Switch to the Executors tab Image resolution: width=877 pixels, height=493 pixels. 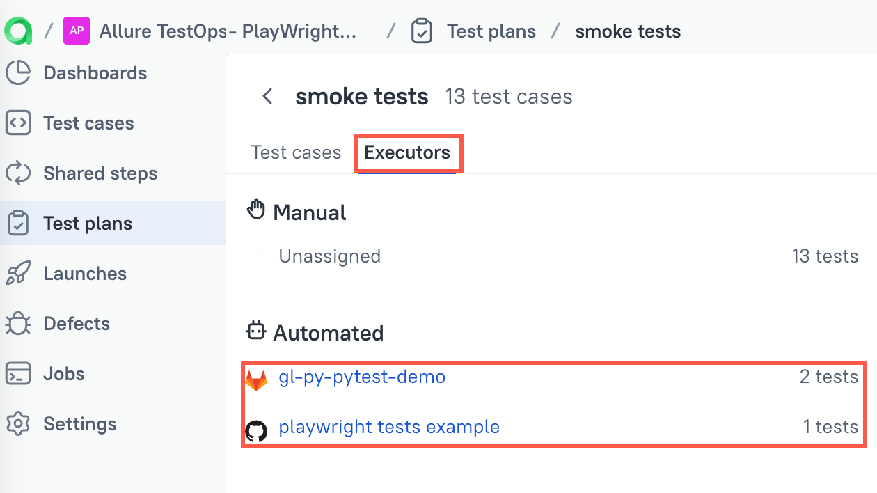(x=408, y=152)
